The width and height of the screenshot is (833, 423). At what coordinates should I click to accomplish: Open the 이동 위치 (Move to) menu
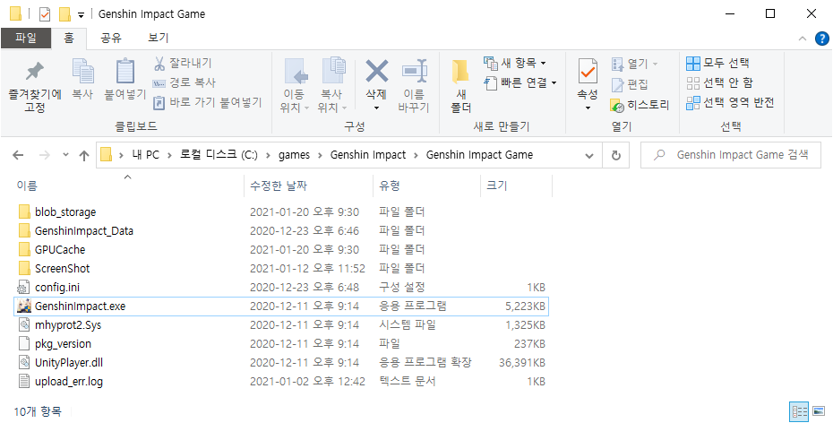pyautogui.click(x=295, y=86)
